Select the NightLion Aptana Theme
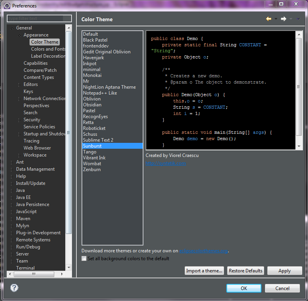Screen dimensions: 308x301 pos(113,87)
